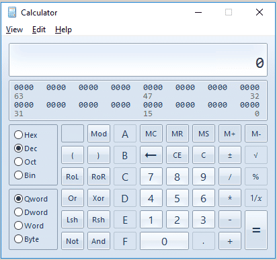
Task: Click the M+ button
Action: tap(230, 134)
